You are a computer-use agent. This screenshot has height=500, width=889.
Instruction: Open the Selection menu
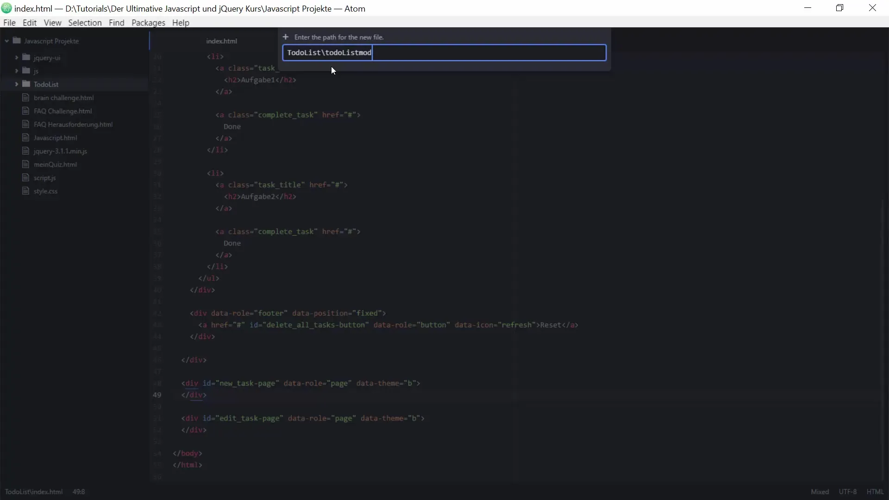point(85,23)
